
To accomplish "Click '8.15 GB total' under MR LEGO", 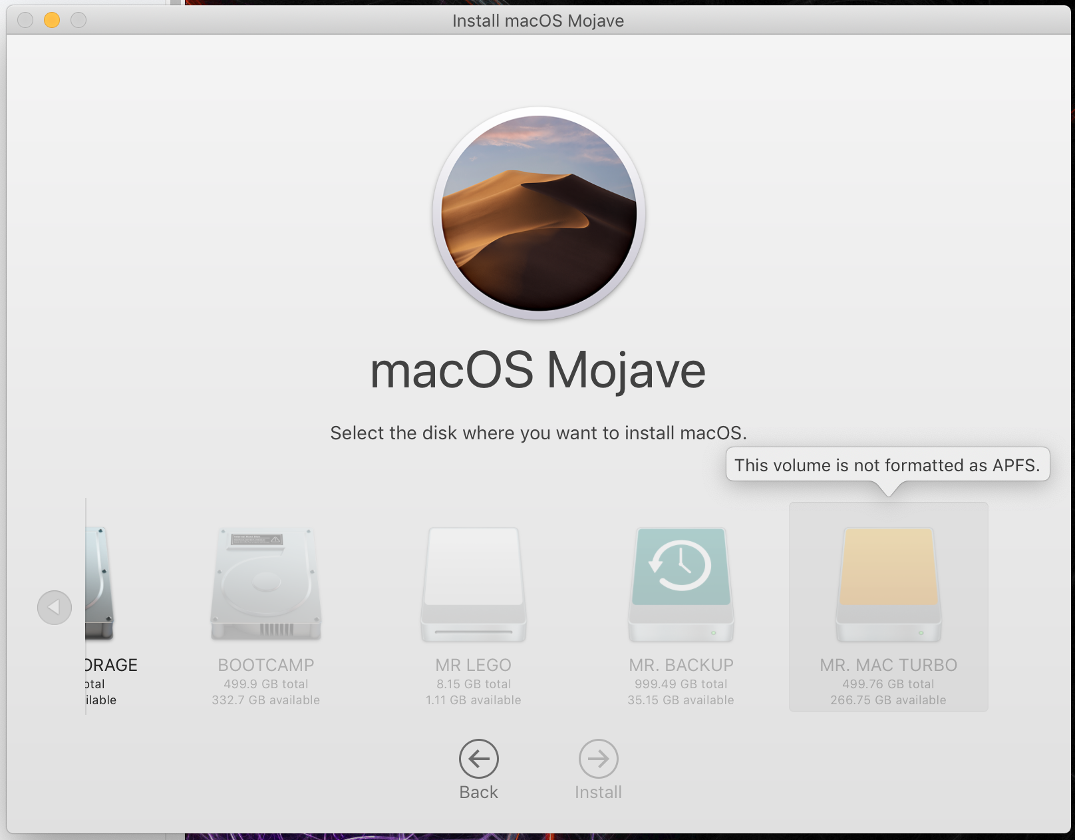I will click(x=474, y=684).
